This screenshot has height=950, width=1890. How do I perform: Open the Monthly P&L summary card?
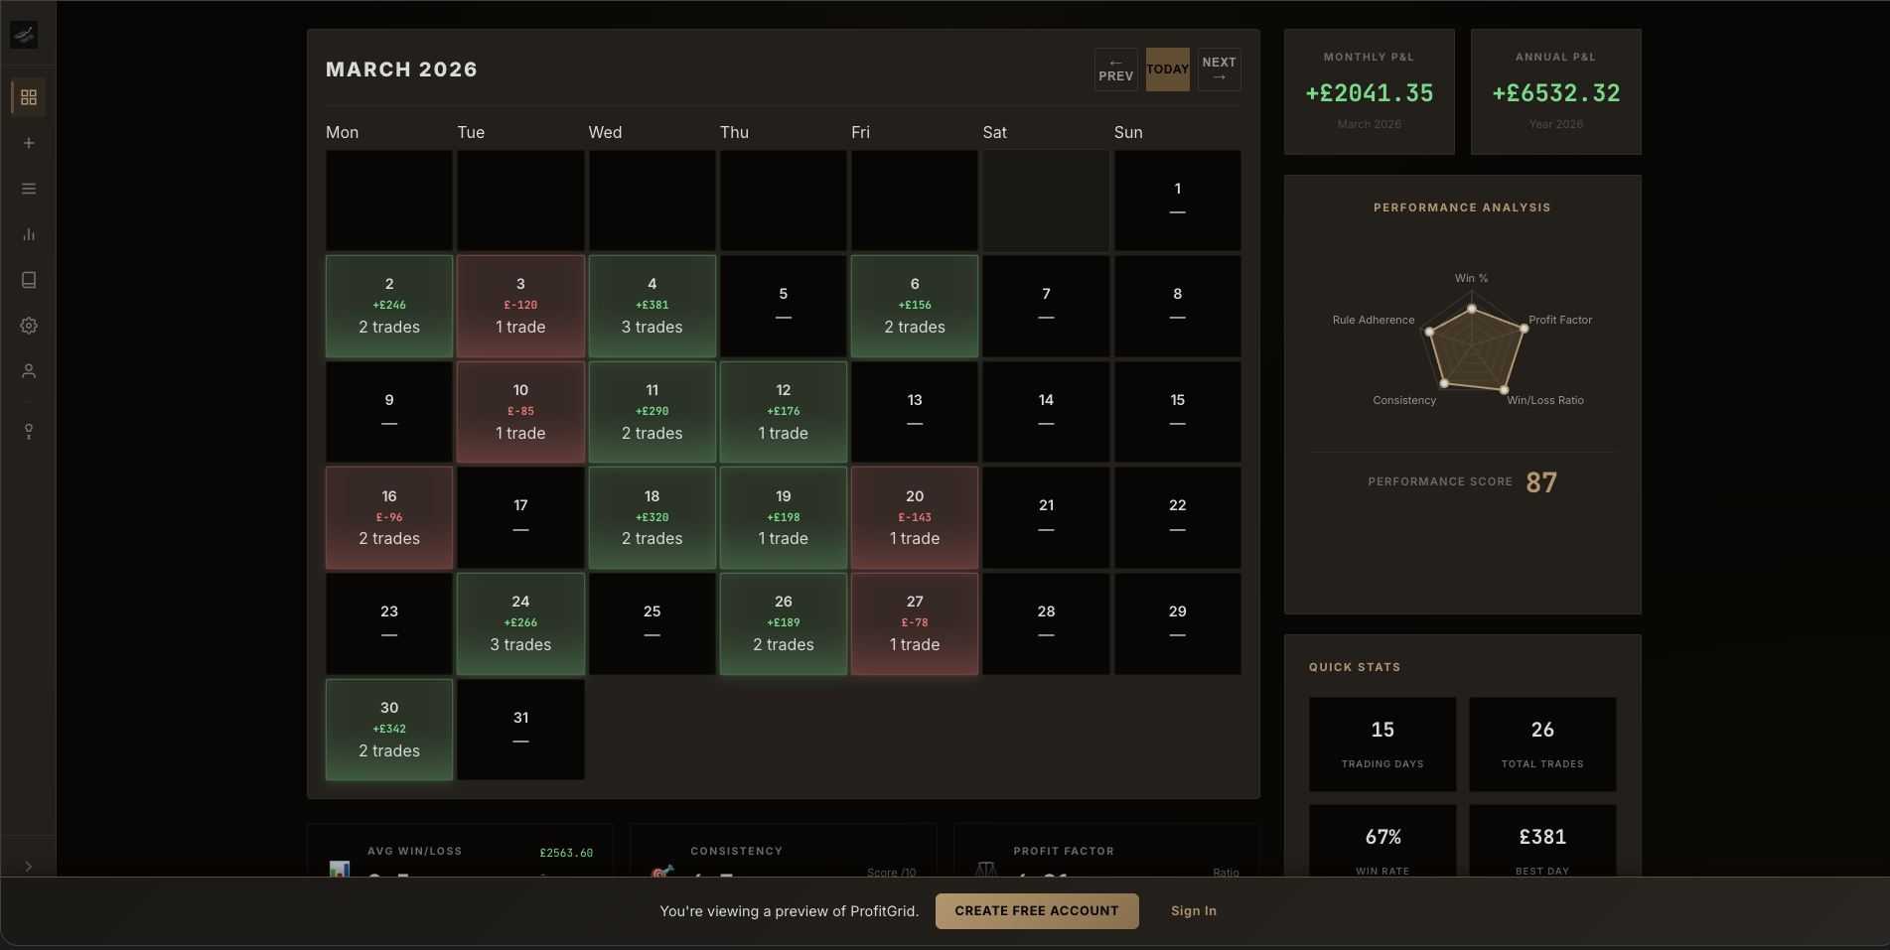click(x=1369, y=91)
